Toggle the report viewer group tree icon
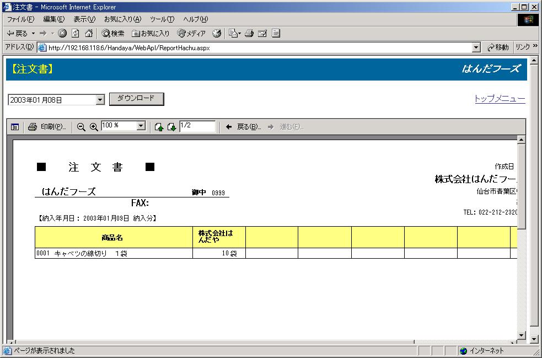The width and height of the screenshot is (542, 358). point(15,127)
